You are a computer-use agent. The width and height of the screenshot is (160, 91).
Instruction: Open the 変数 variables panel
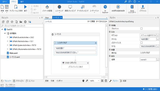tap(47, 81)
